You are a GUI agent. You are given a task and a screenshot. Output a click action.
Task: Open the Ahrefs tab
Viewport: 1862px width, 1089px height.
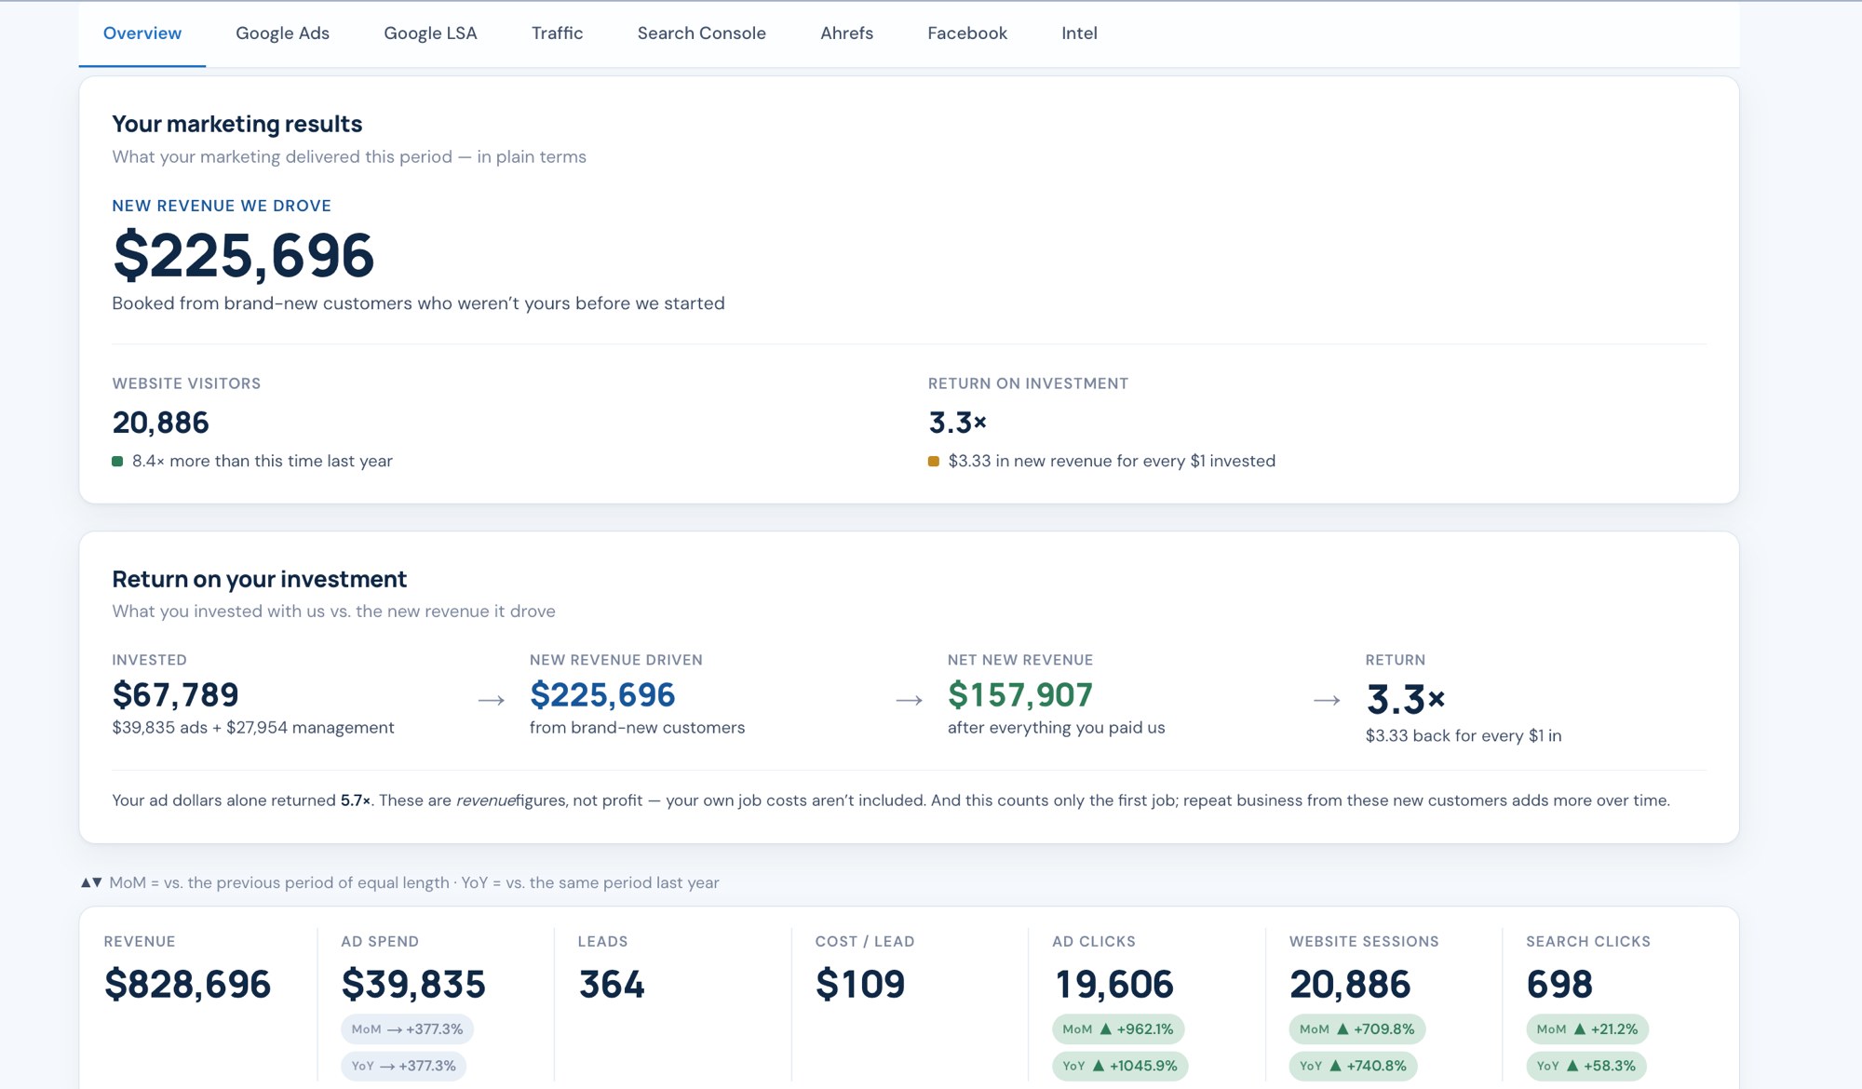(846, 34)
